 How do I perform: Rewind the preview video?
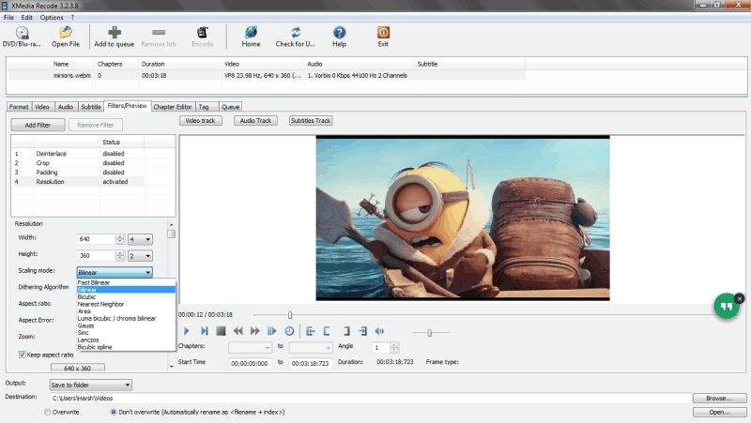pos(238,331)
